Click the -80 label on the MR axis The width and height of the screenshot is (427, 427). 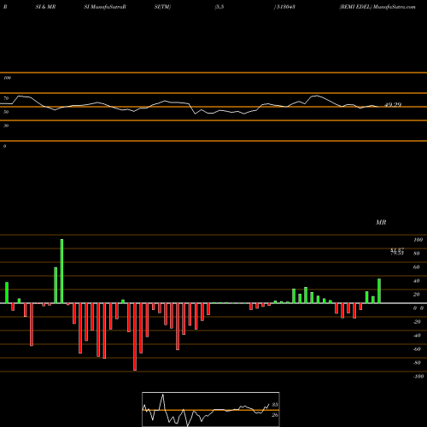(417, 363)
